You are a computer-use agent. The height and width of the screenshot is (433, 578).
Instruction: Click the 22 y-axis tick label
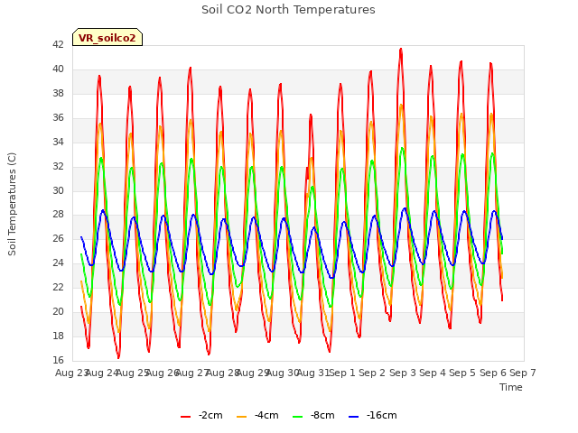point(58,287)
